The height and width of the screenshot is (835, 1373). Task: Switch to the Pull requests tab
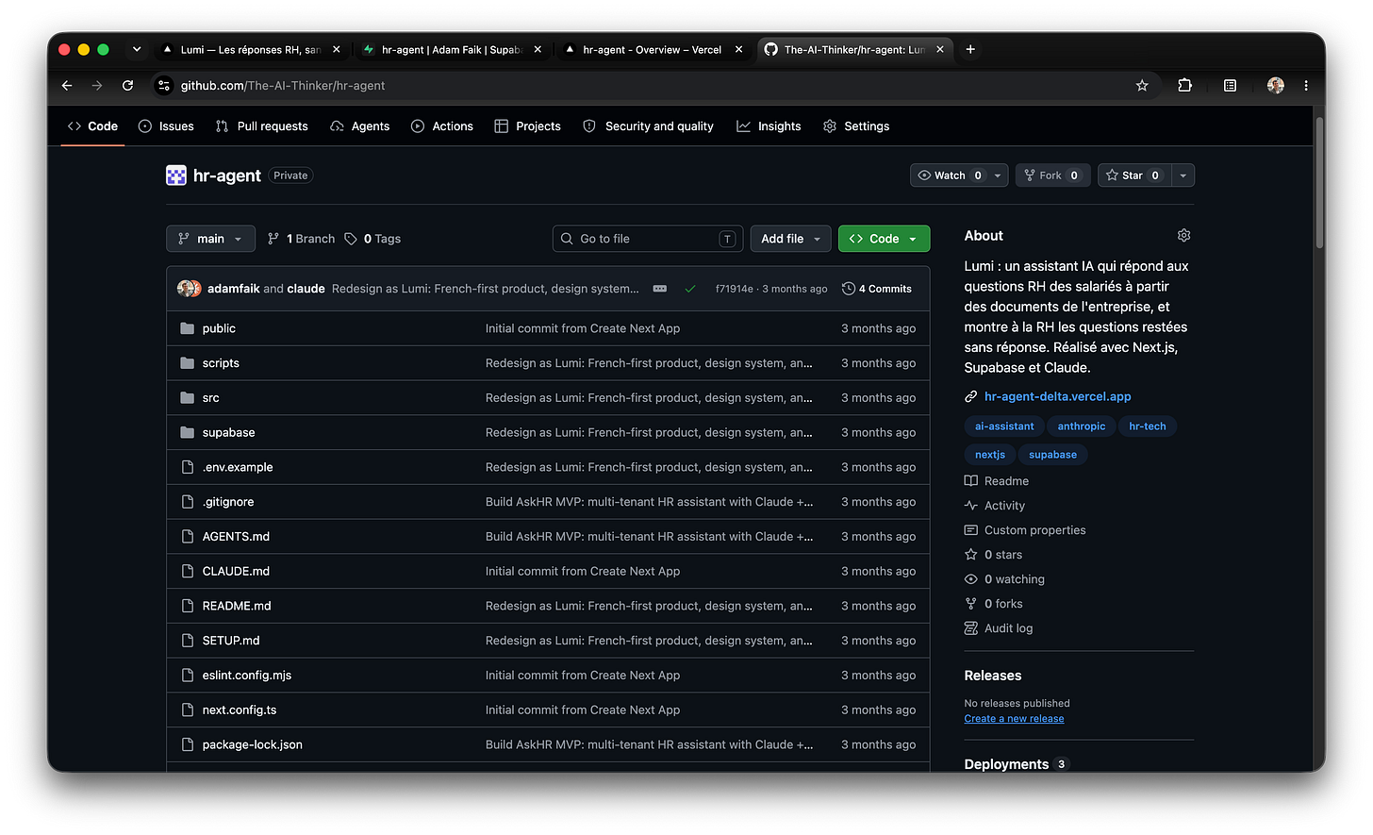point(262,126)
